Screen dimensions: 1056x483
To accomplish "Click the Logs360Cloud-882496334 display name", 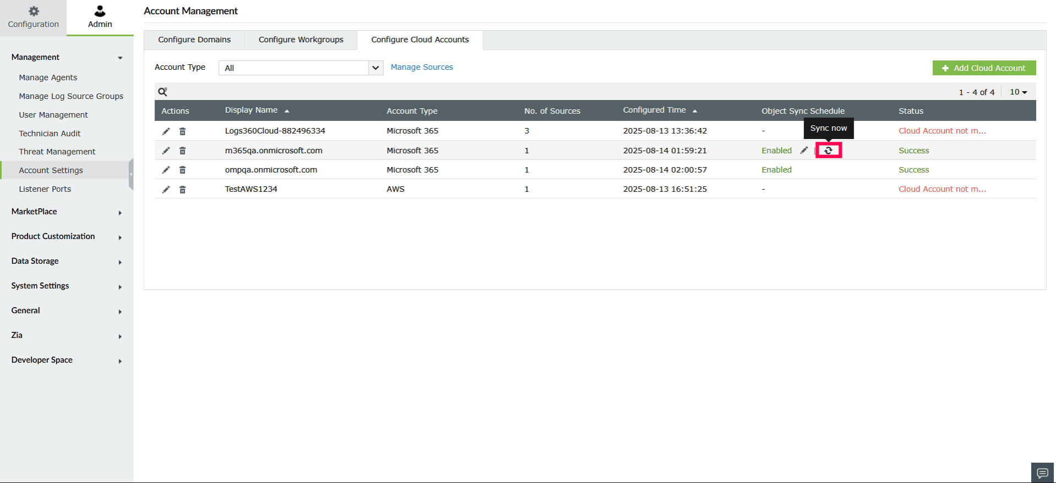I will click(275, 131).
